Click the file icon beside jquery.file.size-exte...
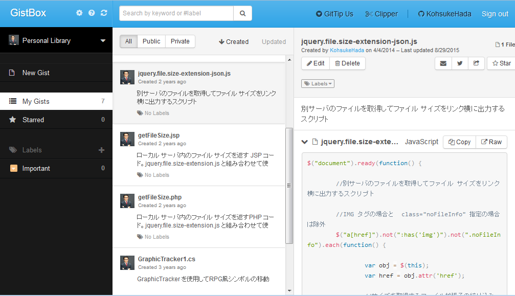Image resolution: width=515 pixels, height=296 pixels. tap(315, 142)
